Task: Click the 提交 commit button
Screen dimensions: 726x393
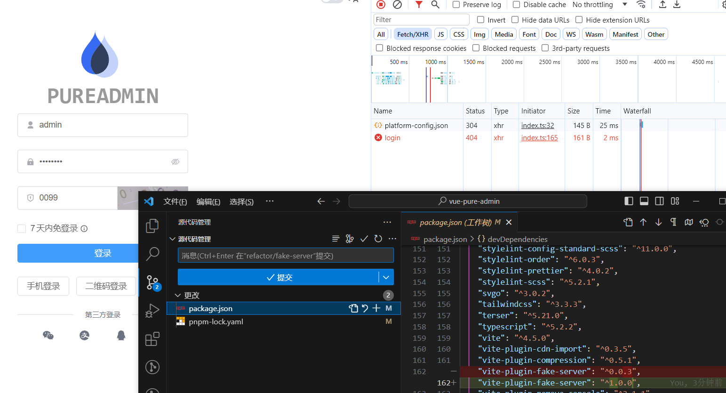Action: point(282,277)
